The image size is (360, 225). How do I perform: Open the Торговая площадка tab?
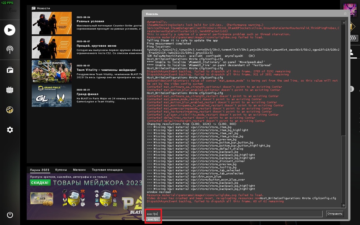[107, 170]
